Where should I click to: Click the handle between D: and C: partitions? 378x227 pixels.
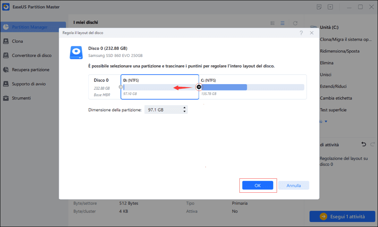(199, 87)
